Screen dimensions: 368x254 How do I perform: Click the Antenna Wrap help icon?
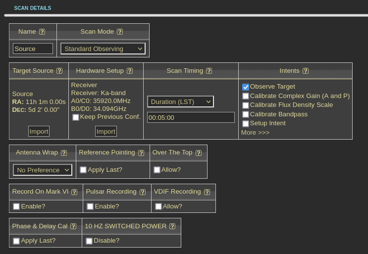(x=64, y=153)
